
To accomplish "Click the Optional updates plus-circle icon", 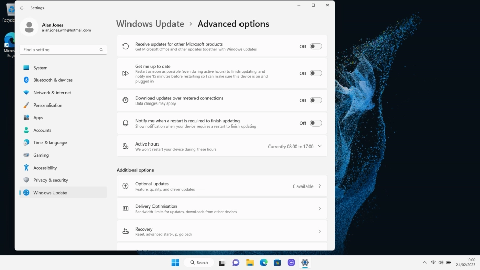I will pos(125,186).
